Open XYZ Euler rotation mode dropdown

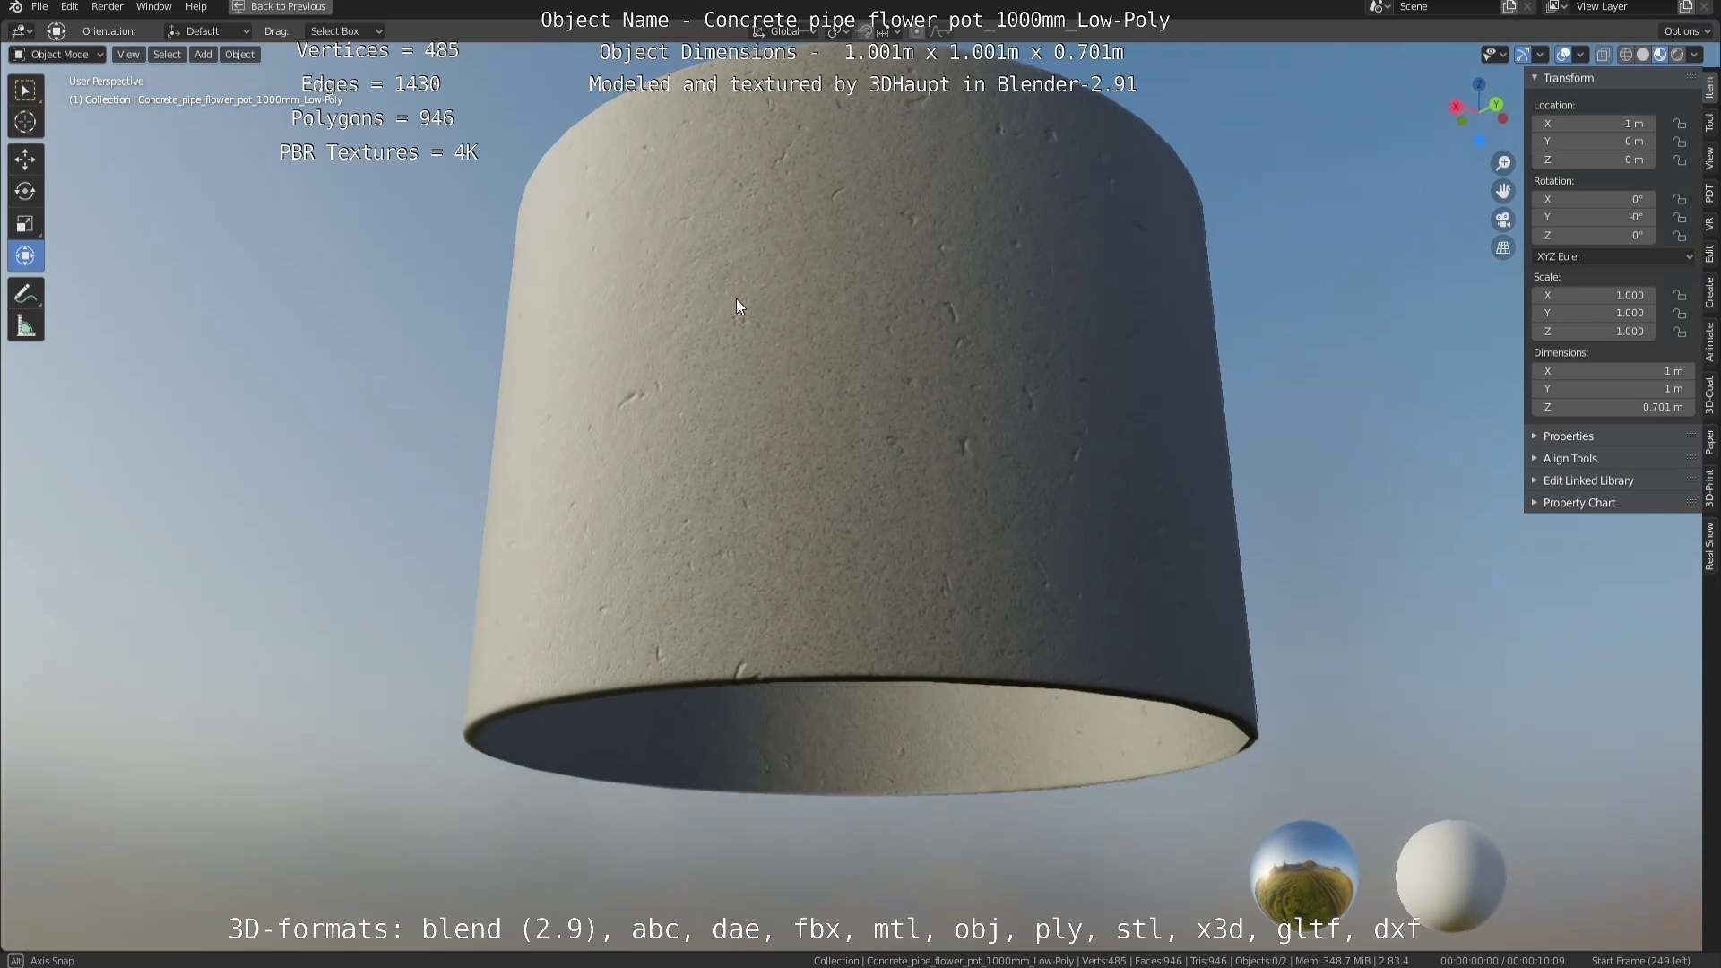coord(1613,256)
